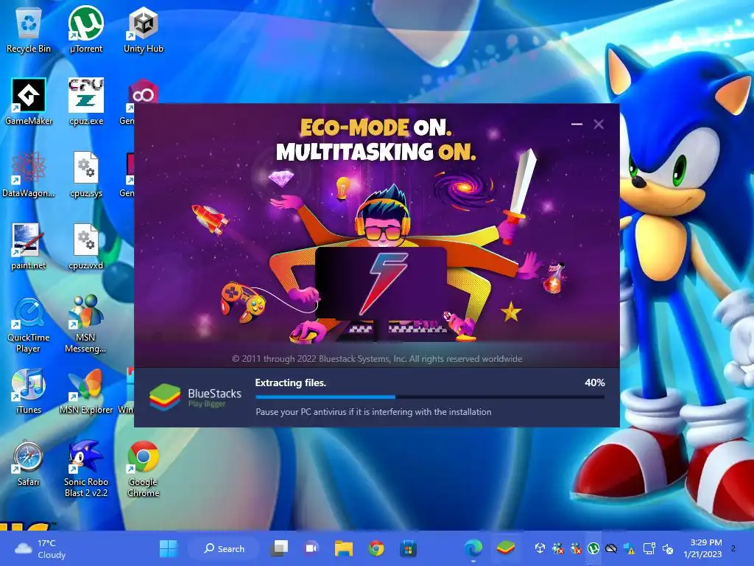This screenshot has width=754, height=566.
Task: Open the network status tray icon
Action: (x=649, y=548)
